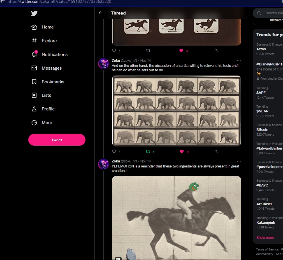Viewport: 283px width, 260px height.
Task: Reply to the elephant tweet
Action: [x=114, y=152]
